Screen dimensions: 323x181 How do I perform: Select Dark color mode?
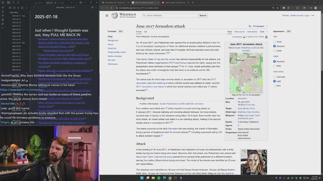274,86
